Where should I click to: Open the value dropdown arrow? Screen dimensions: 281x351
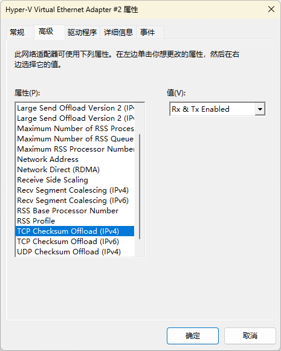(x=260, y=109)
